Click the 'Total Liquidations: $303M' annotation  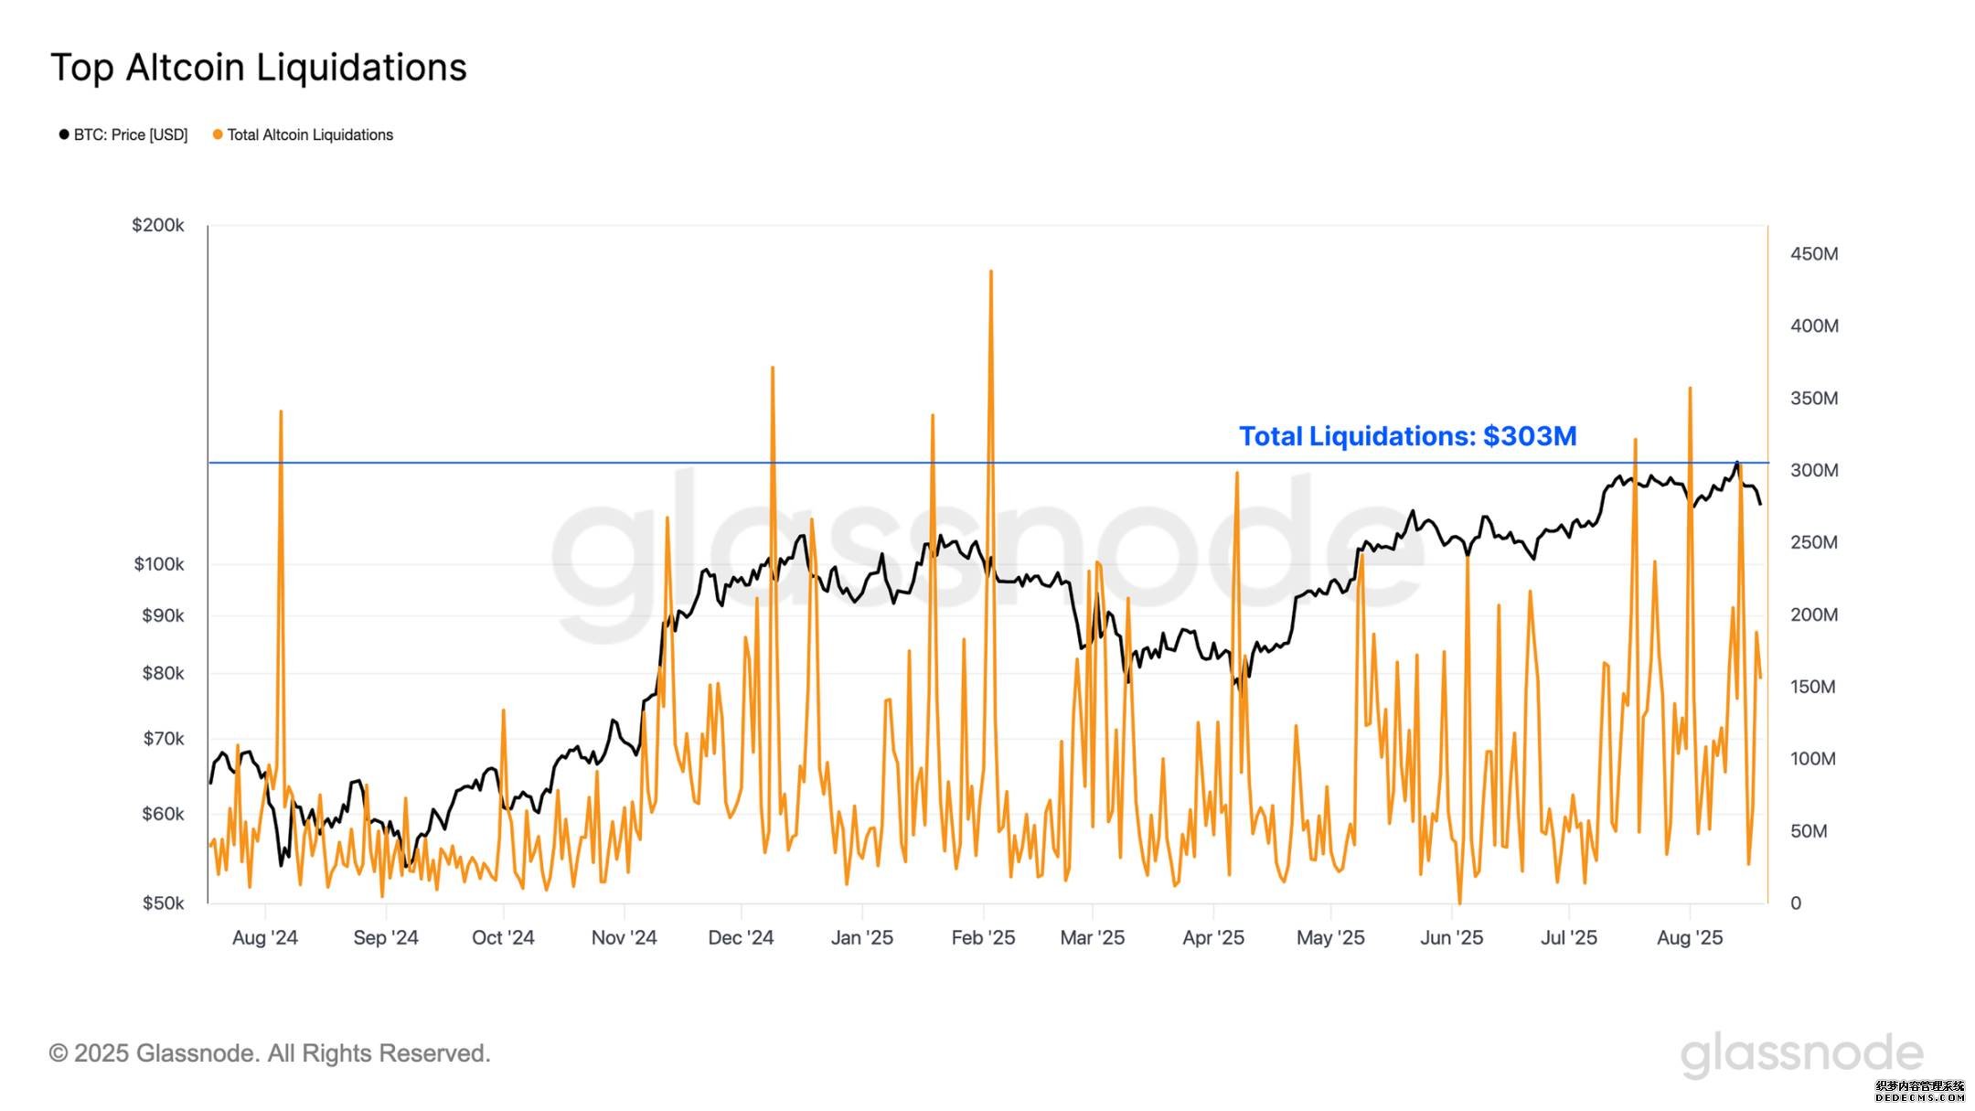(1408, 436)
